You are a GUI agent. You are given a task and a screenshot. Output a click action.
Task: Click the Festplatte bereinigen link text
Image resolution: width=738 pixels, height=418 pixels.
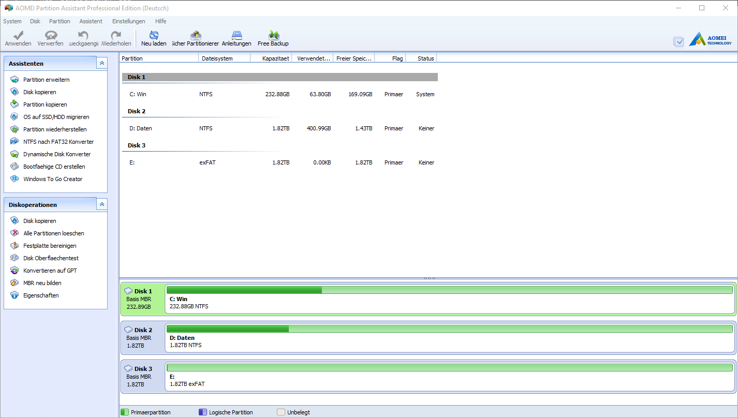coord(50,246)
